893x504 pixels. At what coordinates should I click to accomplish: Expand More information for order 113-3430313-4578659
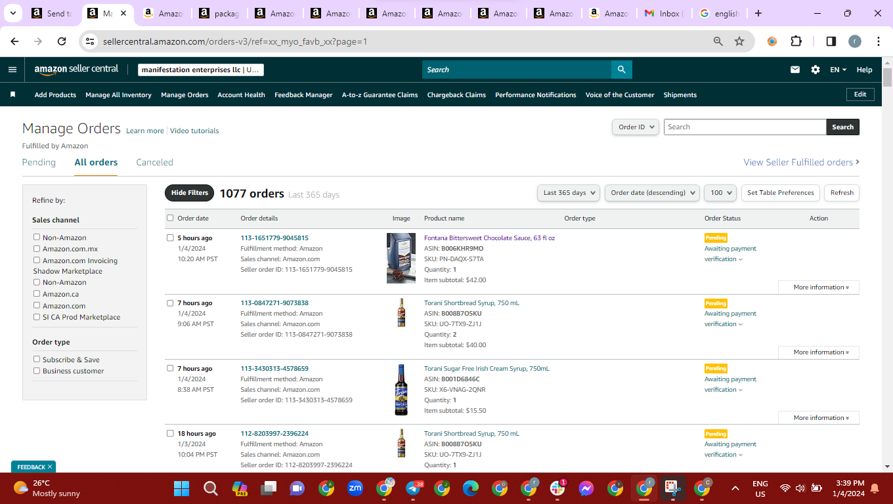[x=819, y=418]
